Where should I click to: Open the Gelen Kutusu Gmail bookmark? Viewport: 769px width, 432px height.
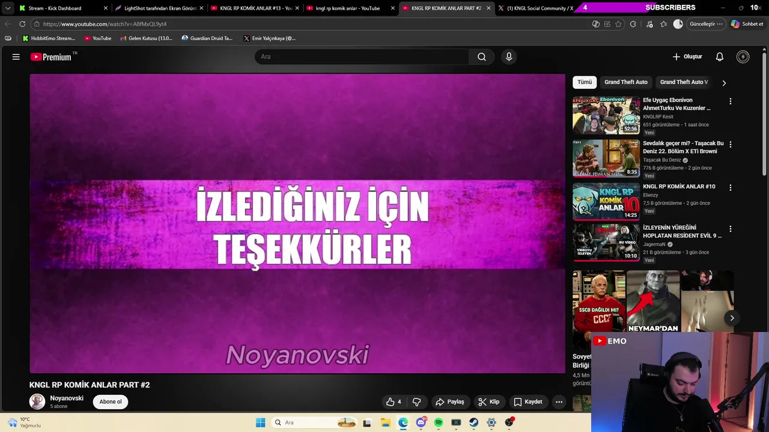click(146, 38)
